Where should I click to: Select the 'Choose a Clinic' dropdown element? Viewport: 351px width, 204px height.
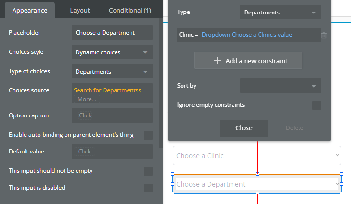point(257,156)
